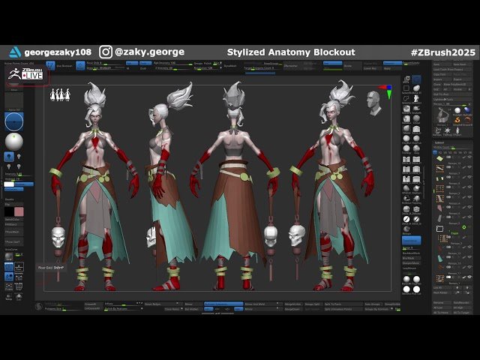Toggle the Rgb mode button
This screenshot has height=360, width=480.
pyautogui.click(x=132, y=63)
